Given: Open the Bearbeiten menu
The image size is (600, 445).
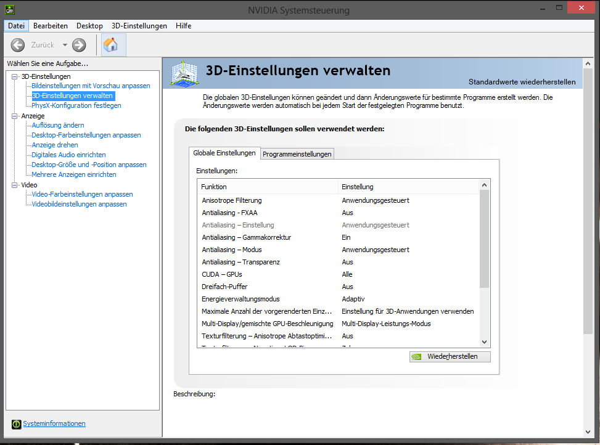Looking at the screenshot, I should click(x=51, y=26).
